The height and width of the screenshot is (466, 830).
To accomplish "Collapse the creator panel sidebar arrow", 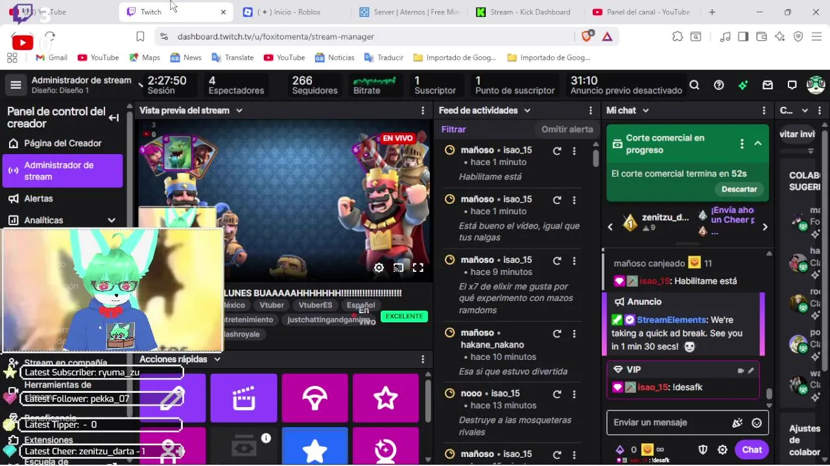I will pyautogui.click(x=113, y=118).
